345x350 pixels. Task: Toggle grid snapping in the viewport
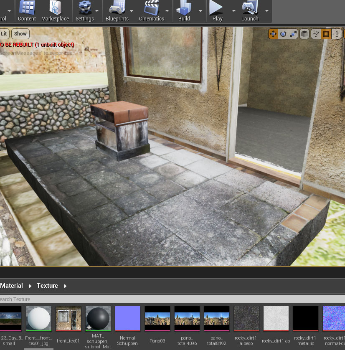pos(326,34)
